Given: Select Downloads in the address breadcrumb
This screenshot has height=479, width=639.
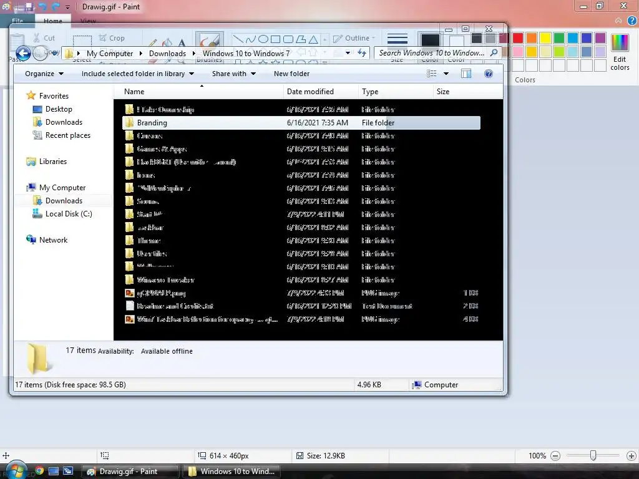Looking at the screenshot, I should (x=167, y=54).
